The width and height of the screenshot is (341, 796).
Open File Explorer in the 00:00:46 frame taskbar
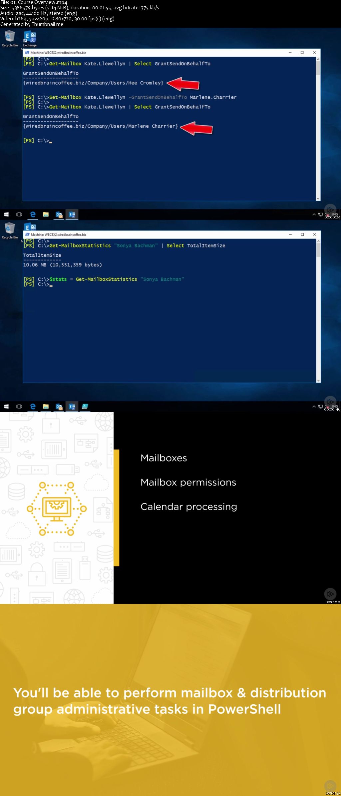(46, 407)
